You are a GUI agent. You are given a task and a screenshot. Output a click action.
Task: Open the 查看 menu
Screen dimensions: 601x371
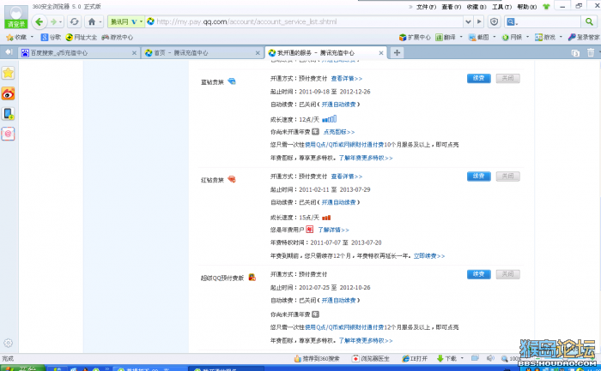click(451, 7)
